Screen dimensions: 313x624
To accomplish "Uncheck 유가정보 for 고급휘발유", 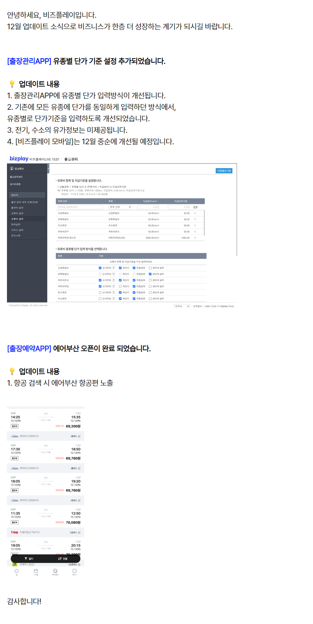I will coord(100,268).
